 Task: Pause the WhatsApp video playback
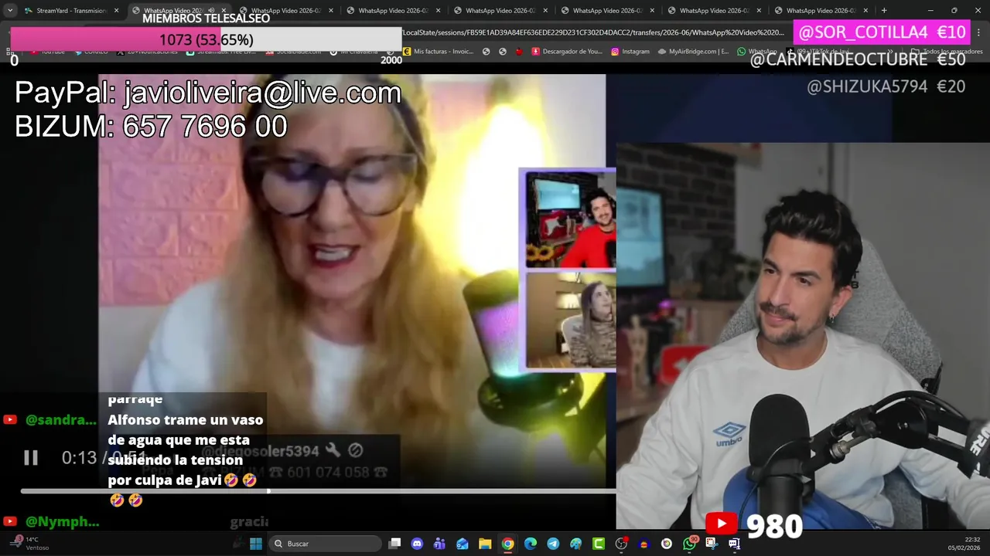coord(30,458)
